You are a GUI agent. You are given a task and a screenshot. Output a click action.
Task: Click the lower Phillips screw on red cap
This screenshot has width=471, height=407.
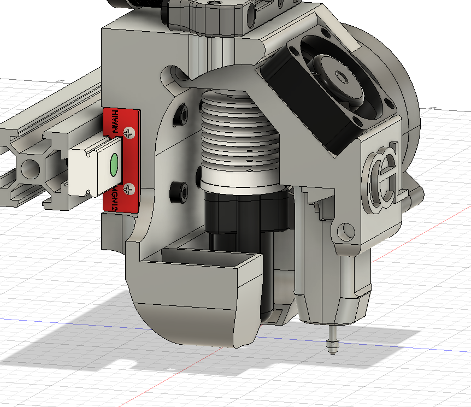click(129, 190)
